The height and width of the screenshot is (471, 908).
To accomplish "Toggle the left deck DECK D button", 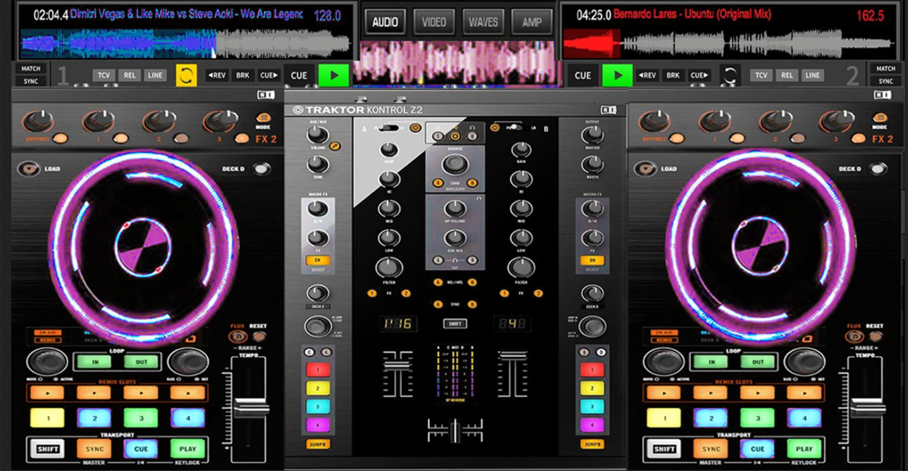I will tap(261, 169).
